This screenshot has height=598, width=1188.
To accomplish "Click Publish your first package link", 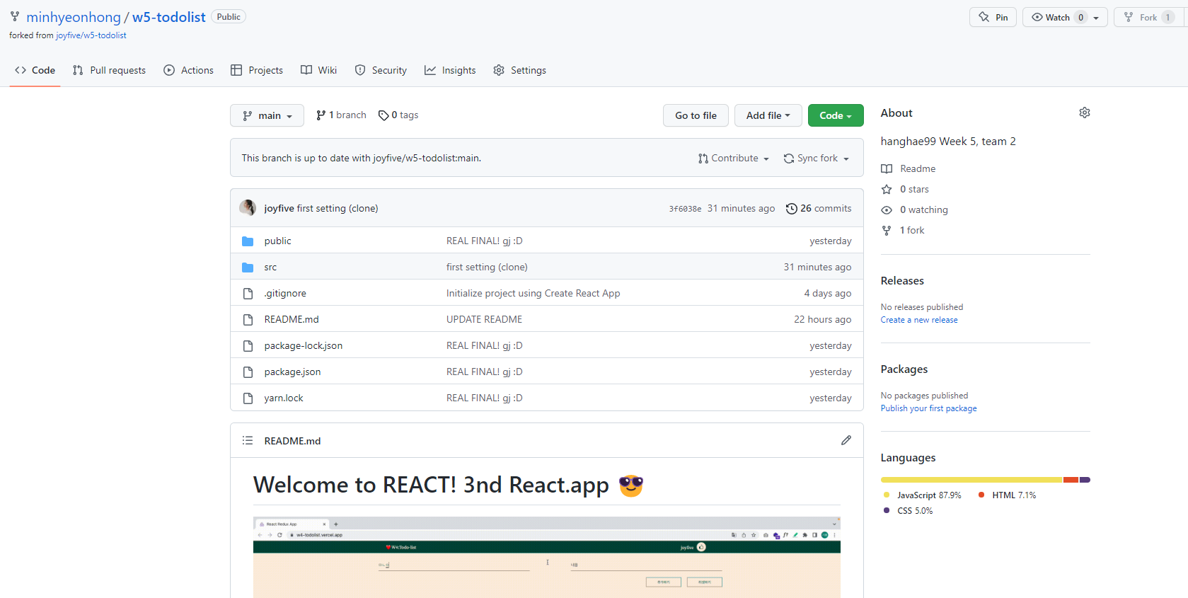I will 928,408.
